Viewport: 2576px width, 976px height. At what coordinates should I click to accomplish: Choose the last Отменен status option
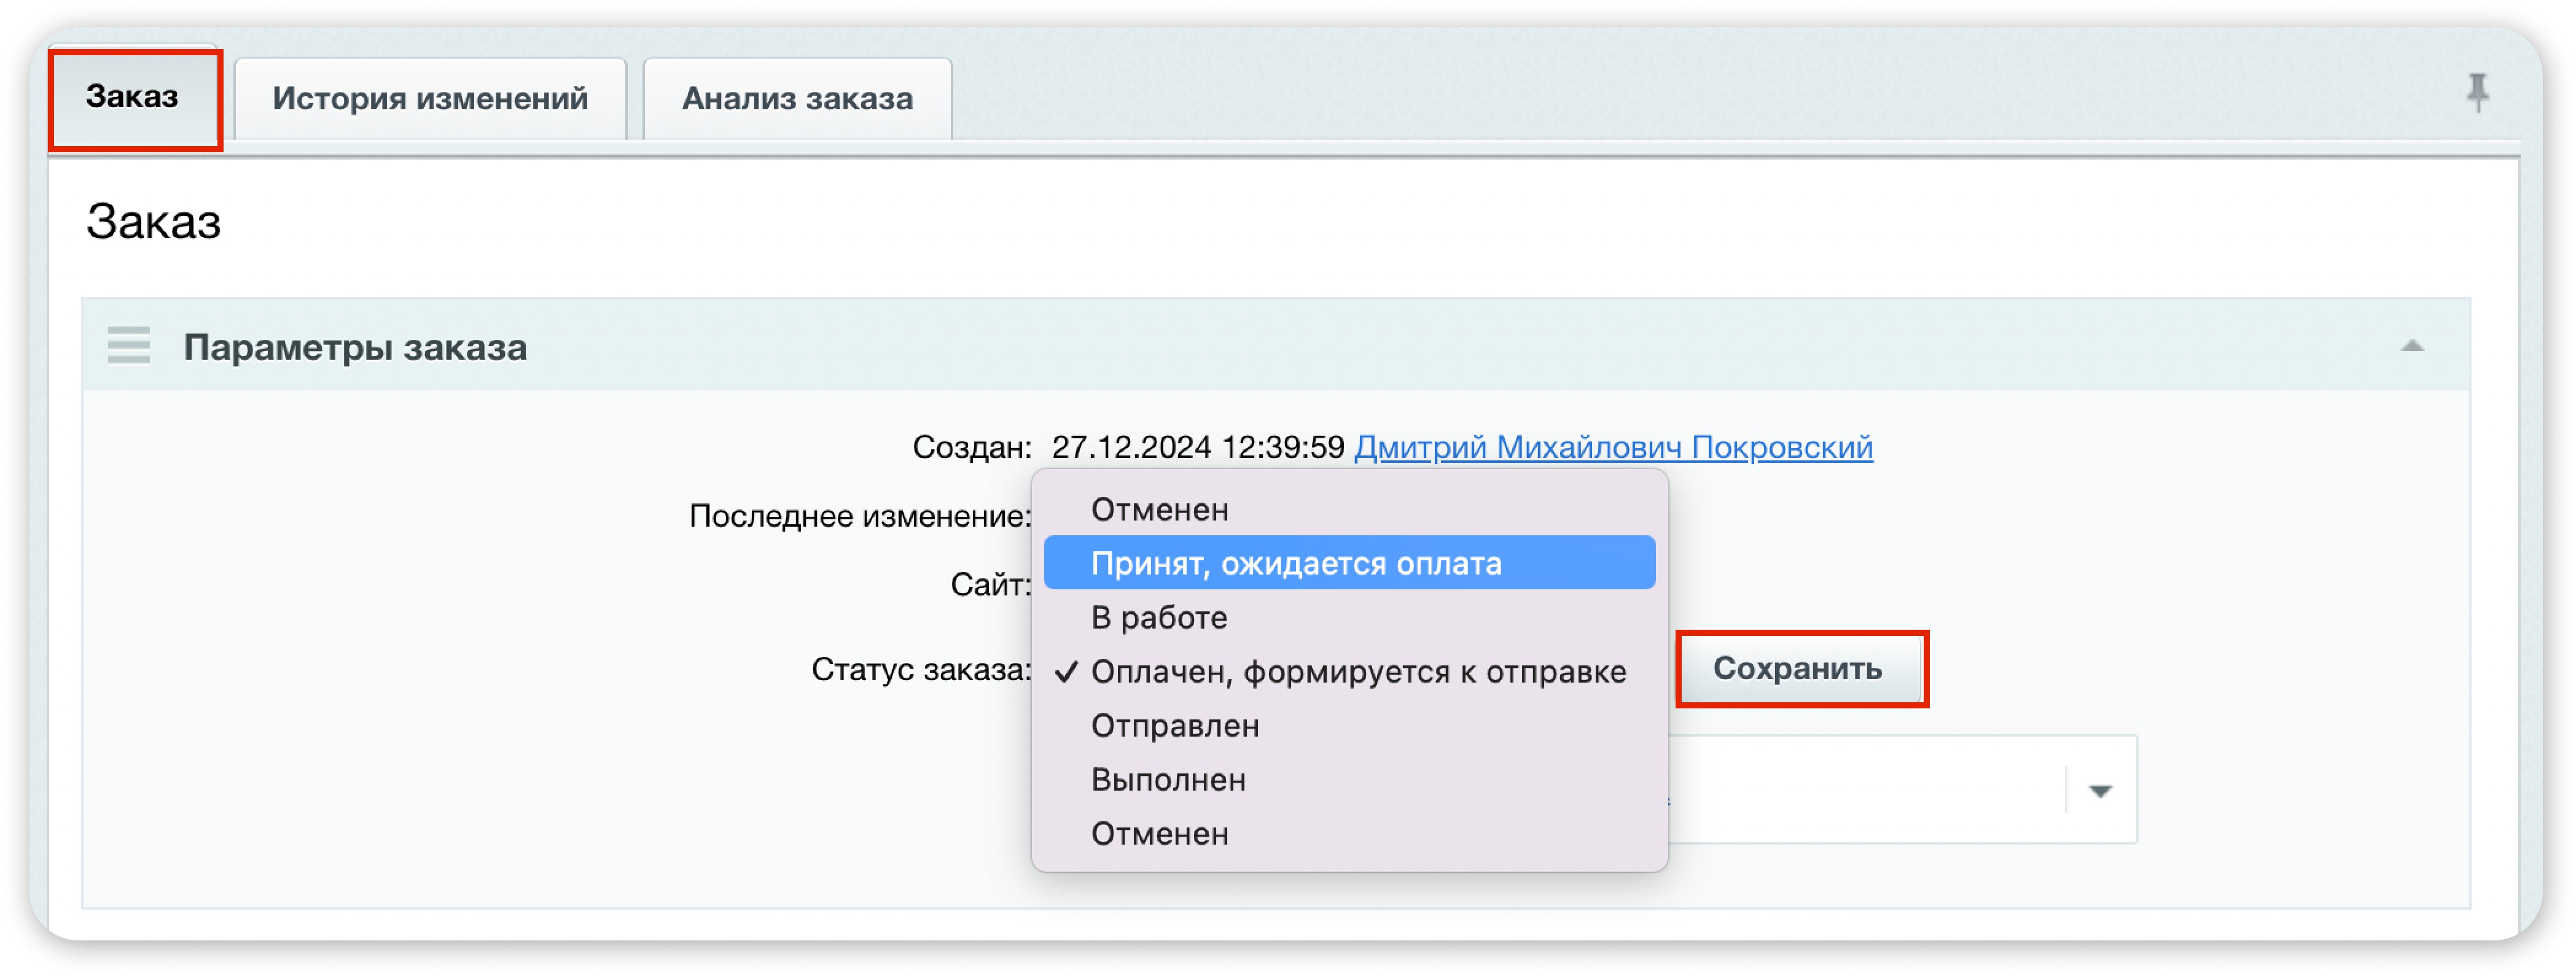click(x=1349, y=833)
